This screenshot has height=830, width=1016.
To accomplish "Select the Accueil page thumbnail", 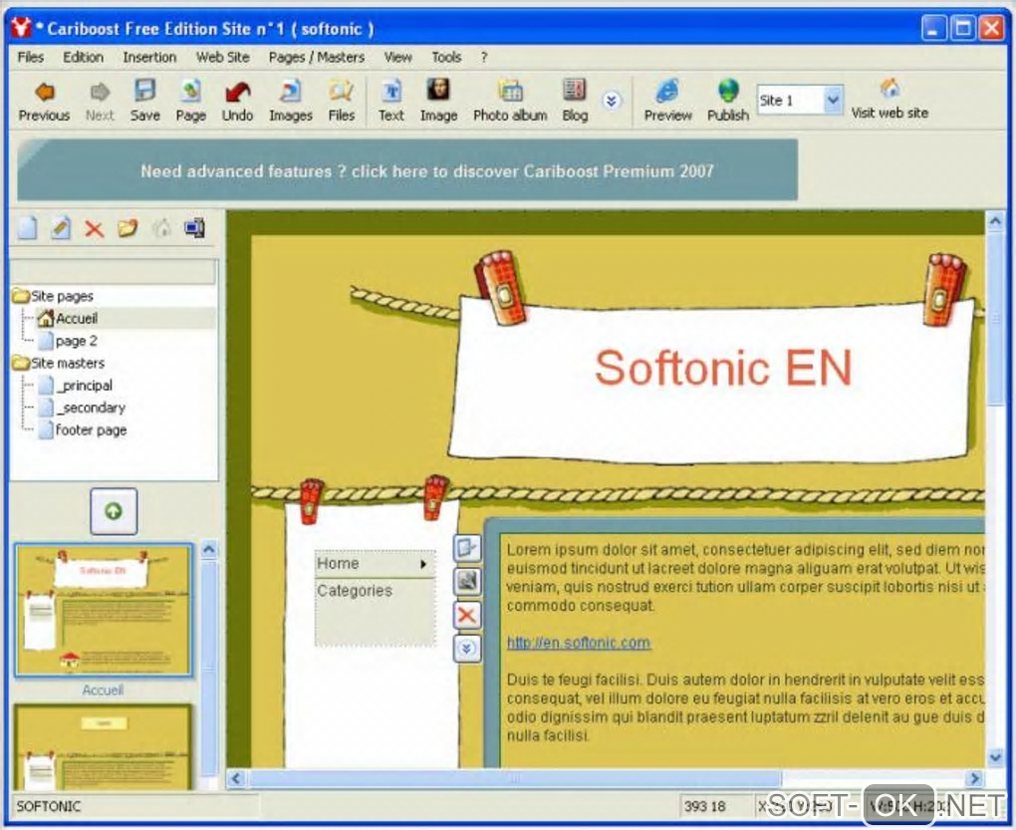I will [x=104, y=611].
